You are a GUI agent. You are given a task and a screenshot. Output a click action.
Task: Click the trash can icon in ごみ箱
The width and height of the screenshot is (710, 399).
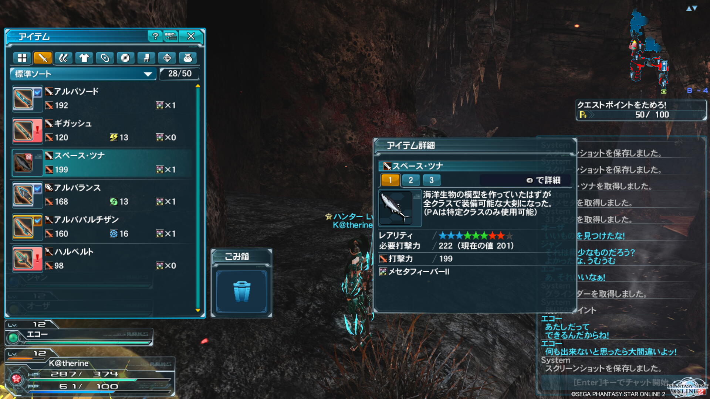click(x=242, y=291)
